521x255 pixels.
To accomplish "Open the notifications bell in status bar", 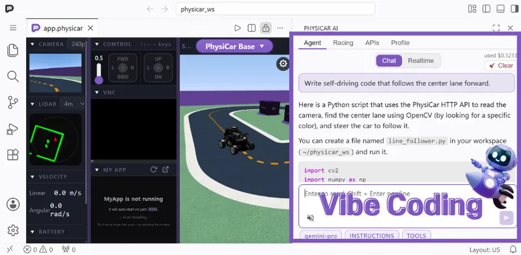I will [x=513, y=249].
